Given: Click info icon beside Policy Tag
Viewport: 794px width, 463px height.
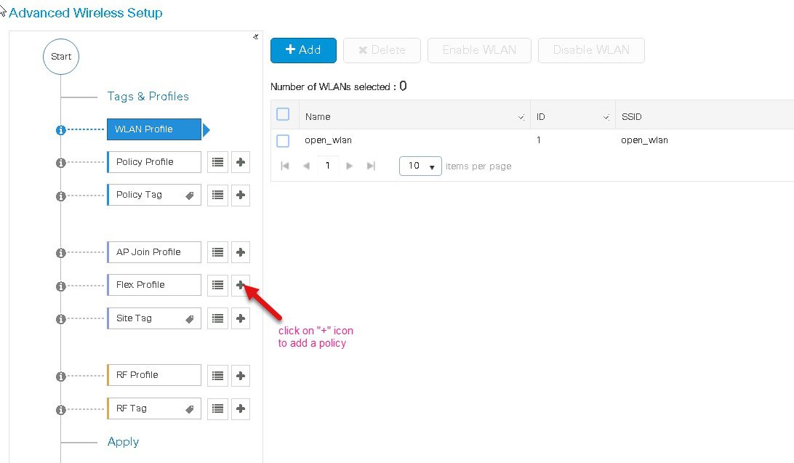Looking at the screenshot, I should (61, 196).
